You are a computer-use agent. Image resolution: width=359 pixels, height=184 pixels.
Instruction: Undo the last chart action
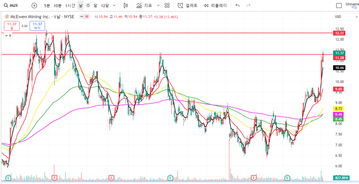pyautogui.click(x=238, y=5)
